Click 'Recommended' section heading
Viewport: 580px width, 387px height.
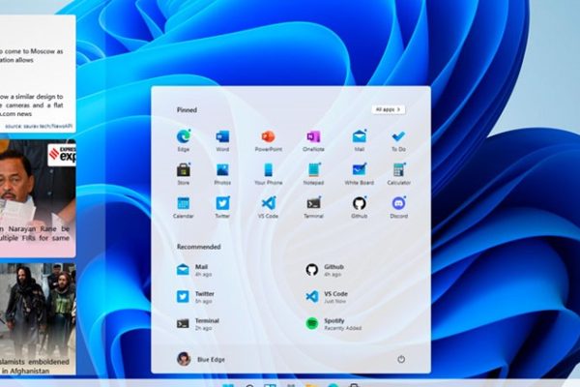(x=198, y=247)
